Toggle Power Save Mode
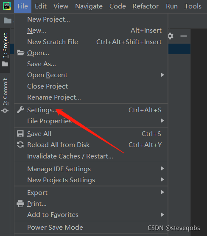 pyautogui.click(x=91, y=228)
